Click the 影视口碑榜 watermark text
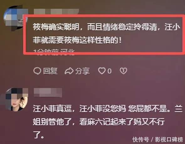 pyautogui.click(x=169, y=139)
